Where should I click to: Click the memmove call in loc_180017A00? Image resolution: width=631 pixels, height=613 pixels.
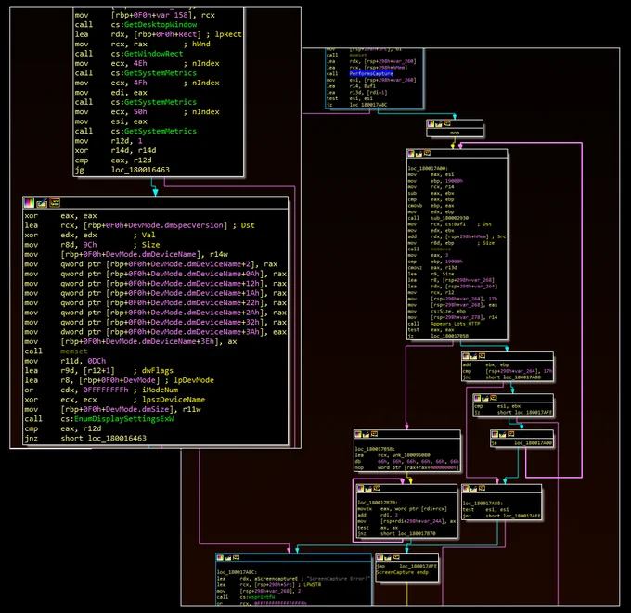click(441, 249)
